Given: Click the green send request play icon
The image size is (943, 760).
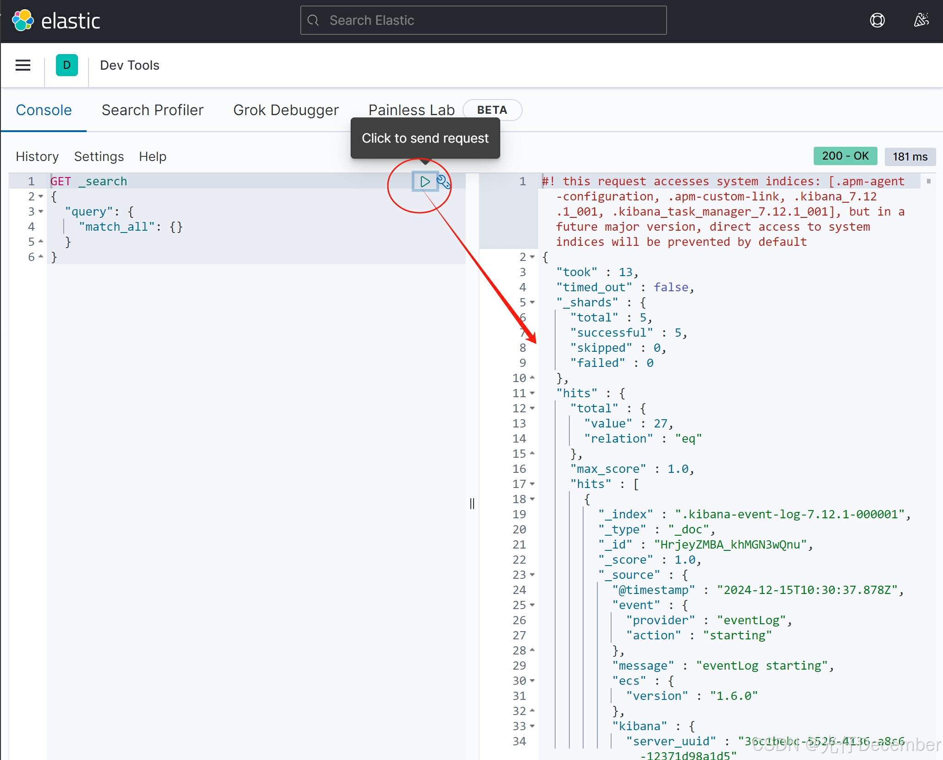Looking at the screenshot, I should 425,182.
